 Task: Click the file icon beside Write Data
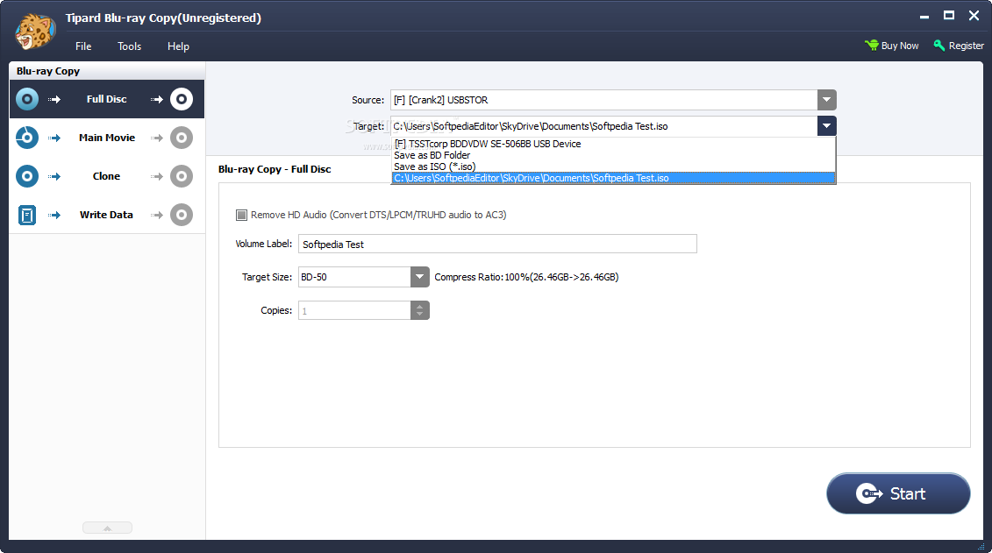(x=27, y=215)
